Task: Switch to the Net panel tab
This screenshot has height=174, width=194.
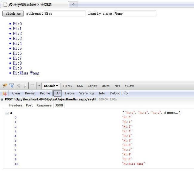Action: tap(117, 86)
